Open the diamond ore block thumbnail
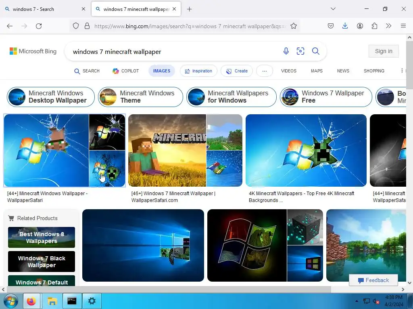 click(305, 227)
